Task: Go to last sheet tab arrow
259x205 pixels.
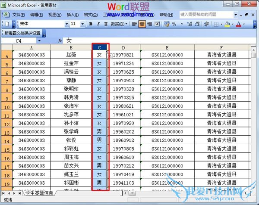Action: (20, 193)
